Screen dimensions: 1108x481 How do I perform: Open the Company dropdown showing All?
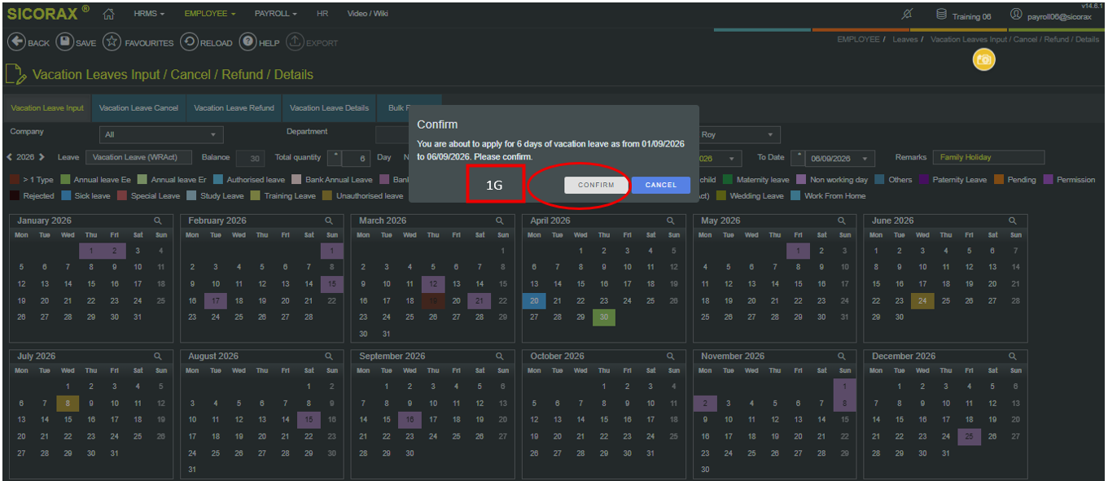[161, 135]
